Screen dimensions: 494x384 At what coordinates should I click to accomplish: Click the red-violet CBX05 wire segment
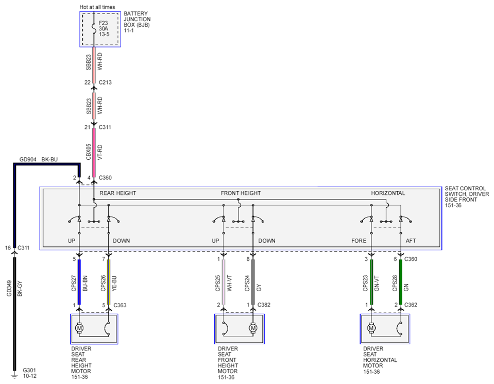[x=94, y=152]
